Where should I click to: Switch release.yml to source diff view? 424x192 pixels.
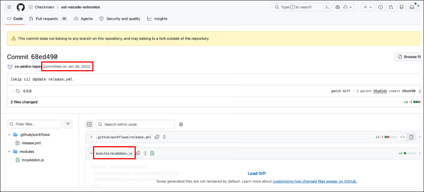pos(402,137)
